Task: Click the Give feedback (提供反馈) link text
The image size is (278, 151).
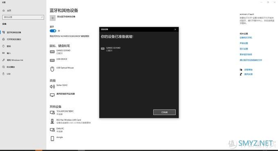Action: point(248,74)
